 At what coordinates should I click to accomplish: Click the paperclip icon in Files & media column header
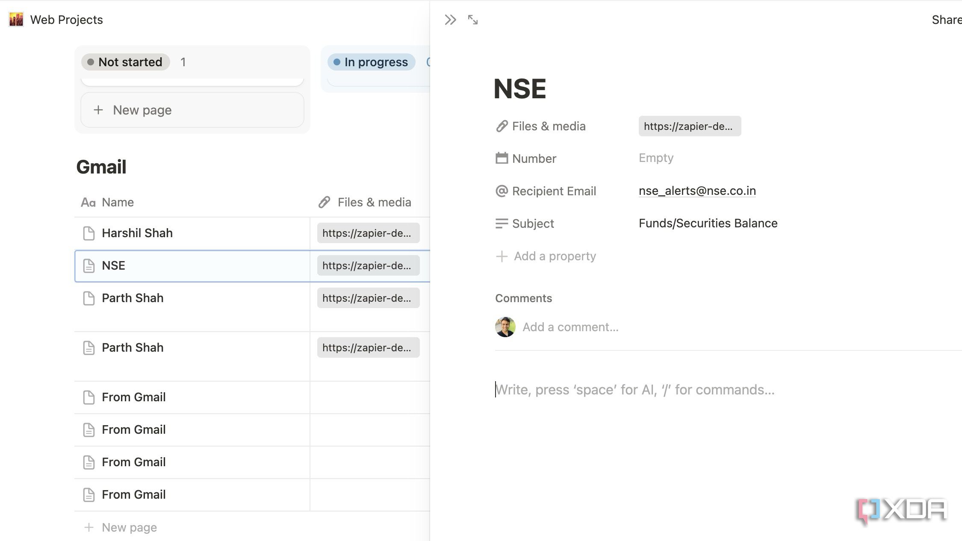[x=325, y=202]
